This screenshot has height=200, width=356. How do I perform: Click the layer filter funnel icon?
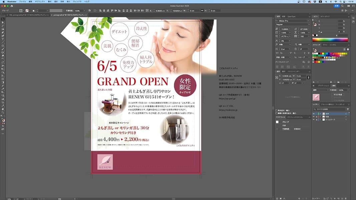(348, 109)
